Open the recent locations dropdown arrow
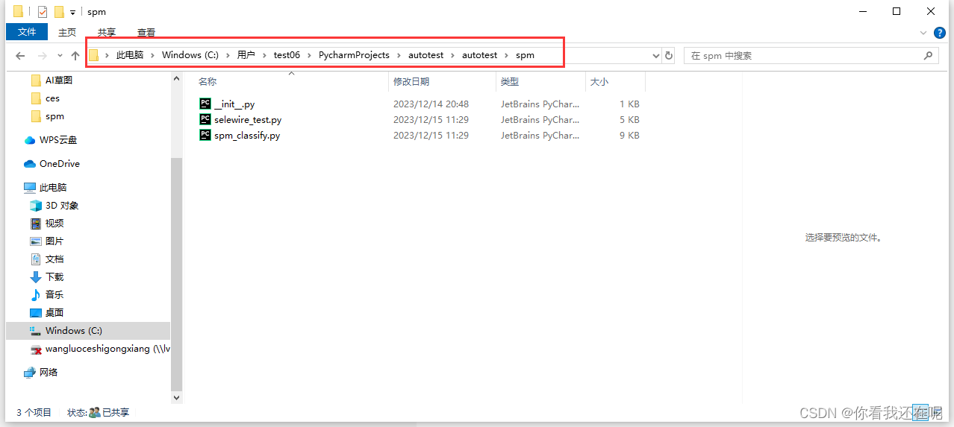The height and width of the screenshot is (427, 954). click(60, 56)
